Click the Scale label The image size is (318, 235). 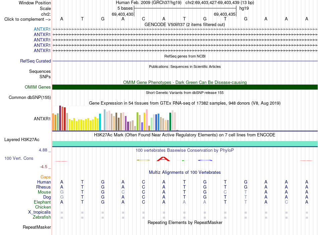coord(45,8)
